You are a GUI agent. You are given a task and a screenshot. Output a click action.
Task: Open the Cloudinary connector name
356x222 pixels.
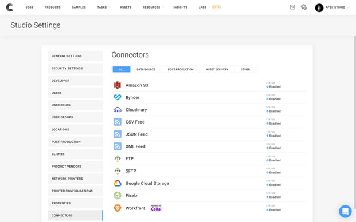[x=136, y=110]
